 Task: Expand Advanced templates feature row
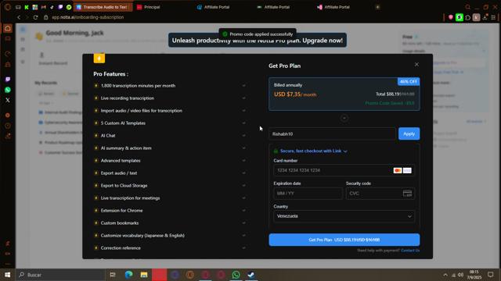[243, 161]
